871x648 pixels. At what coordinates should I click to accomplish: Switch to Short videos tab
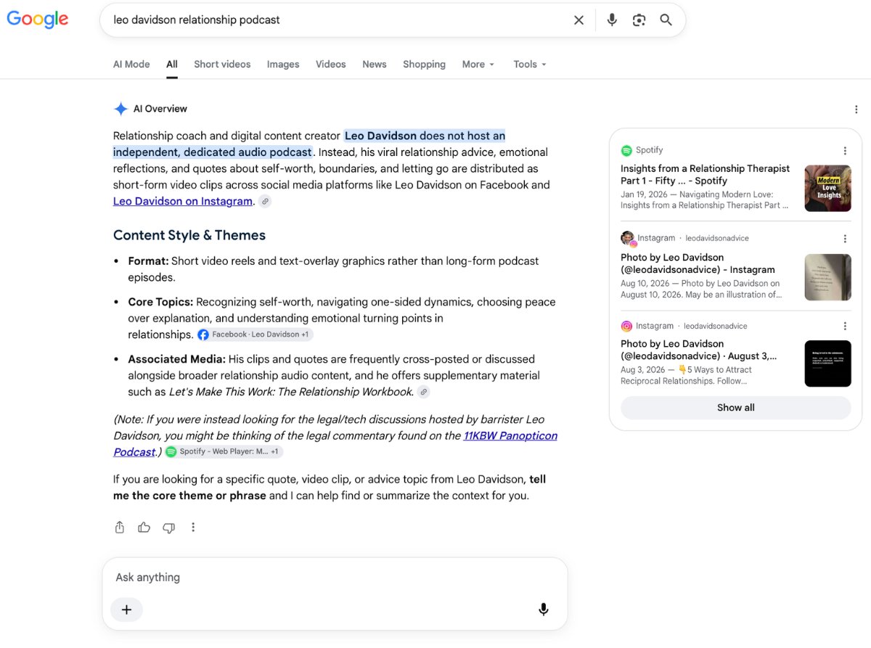222,65
